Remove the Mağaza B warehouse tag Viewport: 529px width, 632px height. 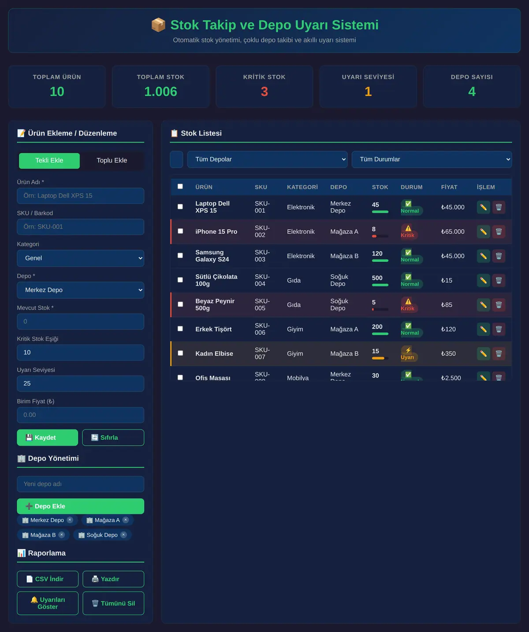(62, 535)
